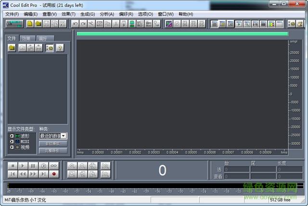Click the green play-arrow window icon in toolbar
This screenshot has width=308, height=206.
pyautogui.click(x=239, y=24)
